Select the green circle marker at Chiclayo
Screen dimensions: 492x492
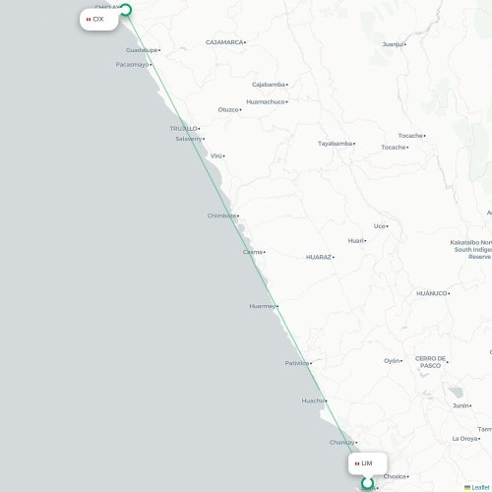tap(125, 10)
